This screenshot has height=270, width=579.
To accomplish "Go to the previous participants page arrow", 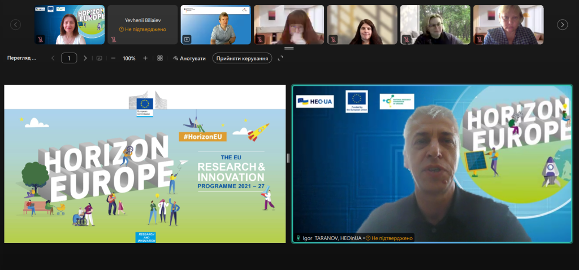I will point(15,25).
